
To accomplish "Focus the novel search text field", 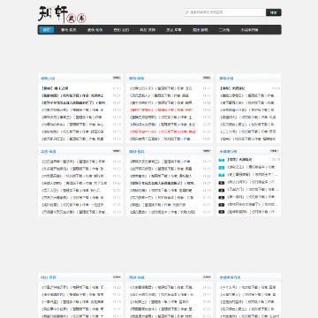I will tap(225, 12).
